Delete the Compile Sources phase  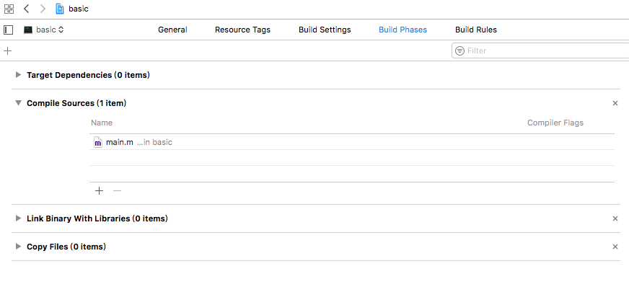615,103
